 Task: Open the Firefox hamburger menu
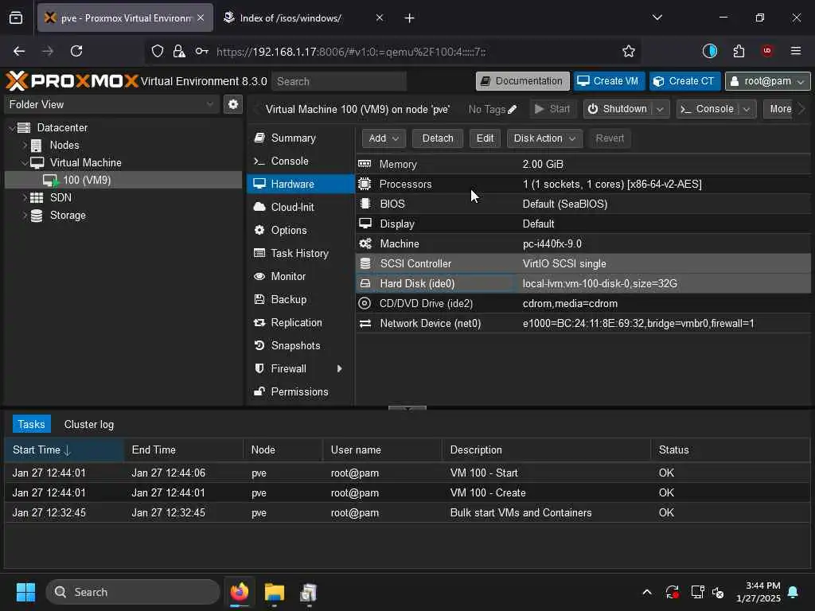pos(795,51)
